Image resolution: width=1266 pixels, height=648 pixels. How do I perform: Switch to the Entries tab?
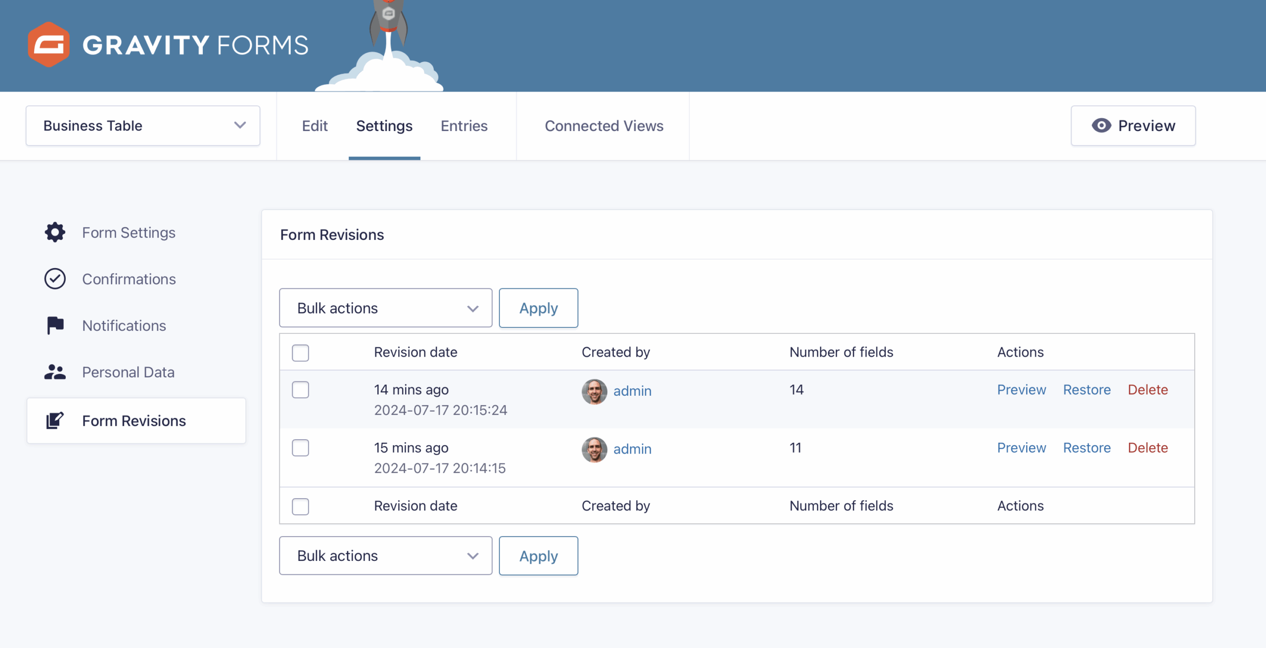click(464, 126)
